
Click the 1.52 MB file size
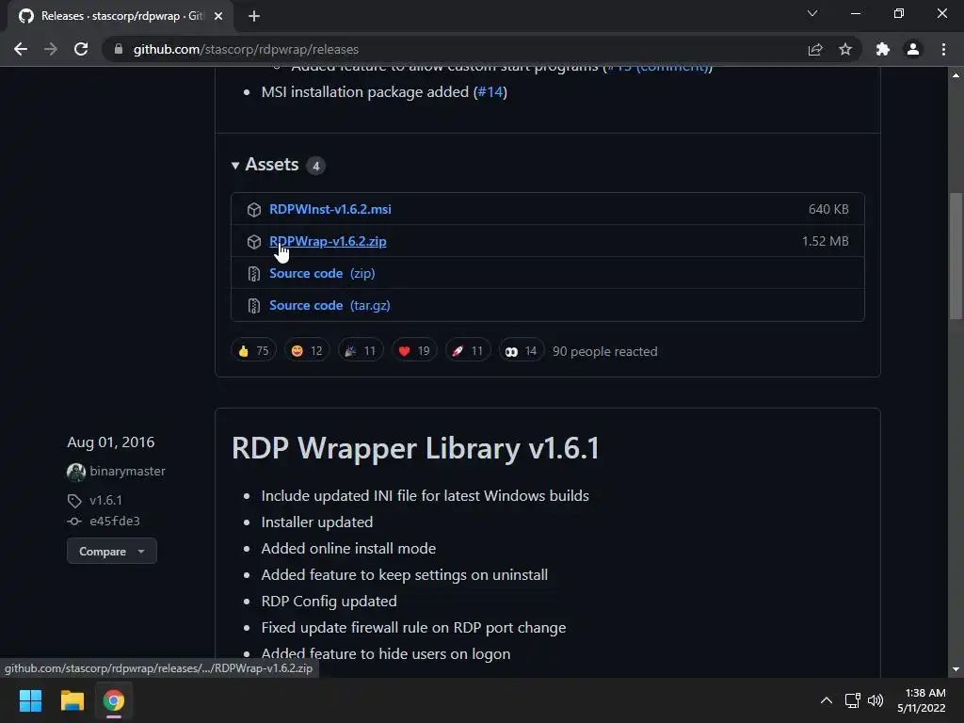coord(825,241)
